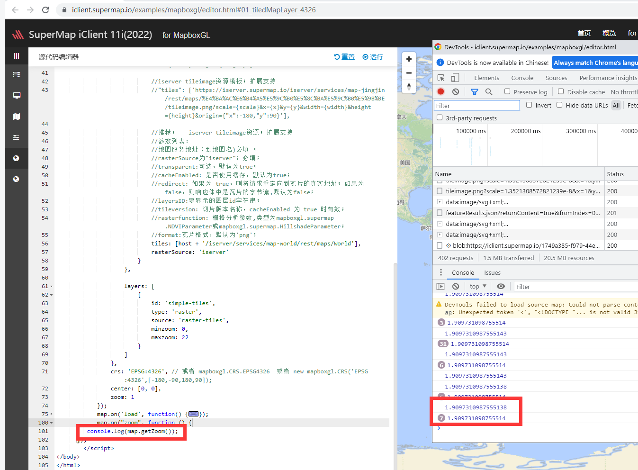This screenshot has height=470, width=638.
Task: Expand the console context selector 'top'
Action: (478, 286)
